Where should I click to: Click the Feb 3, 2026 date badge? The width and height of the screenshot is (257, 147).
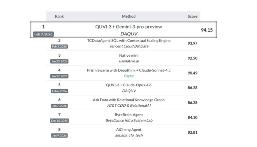tap(59, 46)
